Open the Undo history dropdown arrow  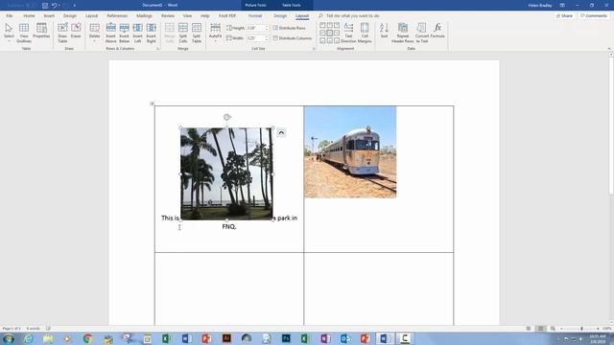pos(59,6)
